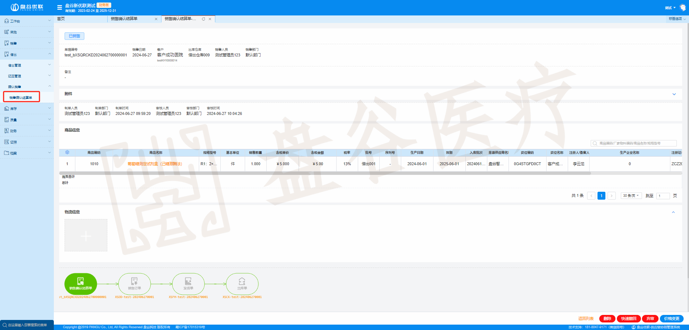Click the 价格变更 button
Viewport: 689px width, 330px height.
(x=671, y=319)
